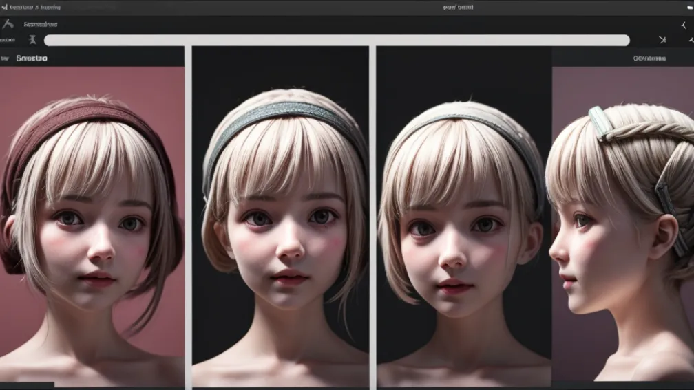
Task: Open the side-profile render with braided hair
Action: point(622,224)
